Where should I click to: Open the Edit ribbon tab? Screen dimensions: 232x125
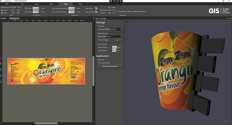(22, 4)
